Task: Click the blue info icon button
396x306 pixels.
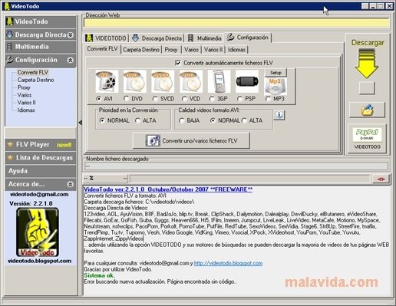Action: click(279, 115)
